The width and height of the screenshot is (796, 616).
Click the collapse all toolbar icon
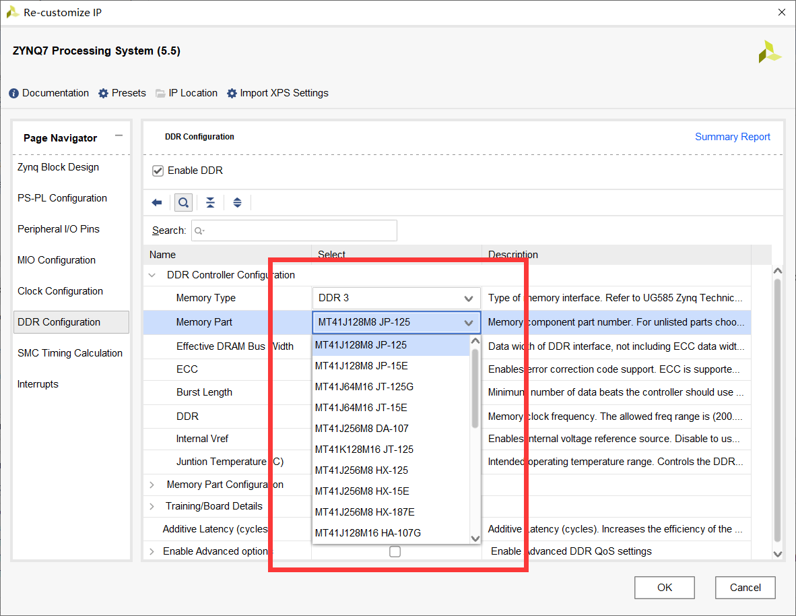(210, 203)
